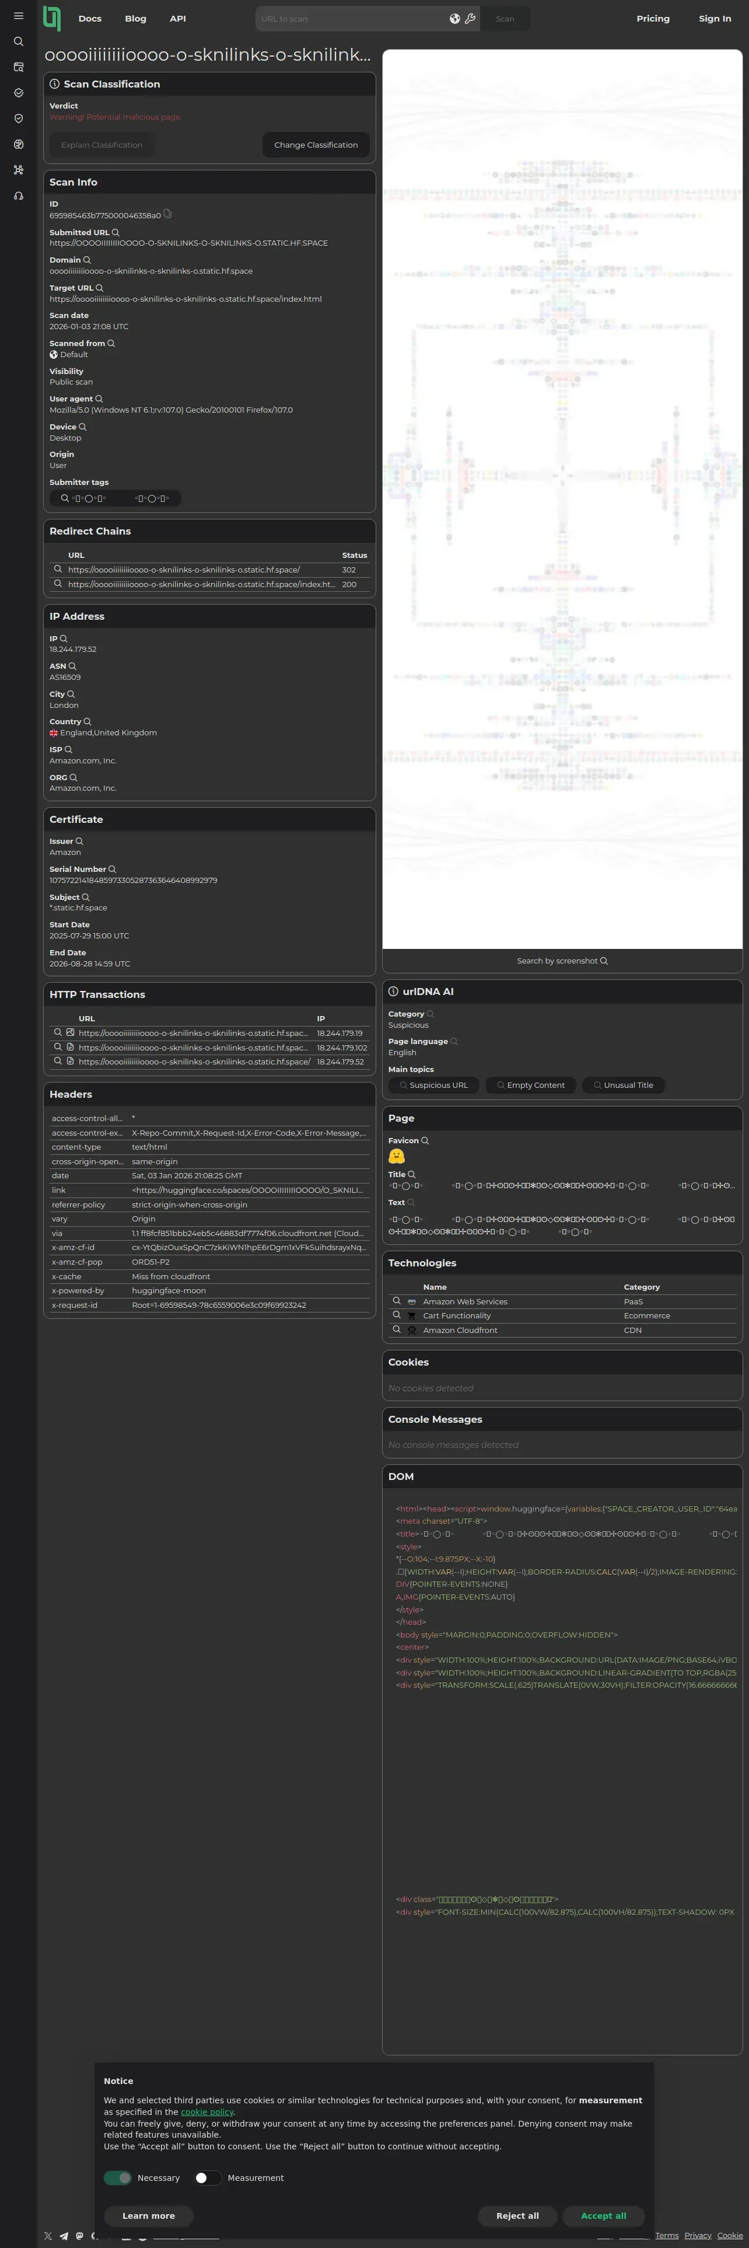The height and width of the screenshot is (2248, 749).
Task: Click the search icon in the Cart Functionality row
Action: (x=397, y=1314)
